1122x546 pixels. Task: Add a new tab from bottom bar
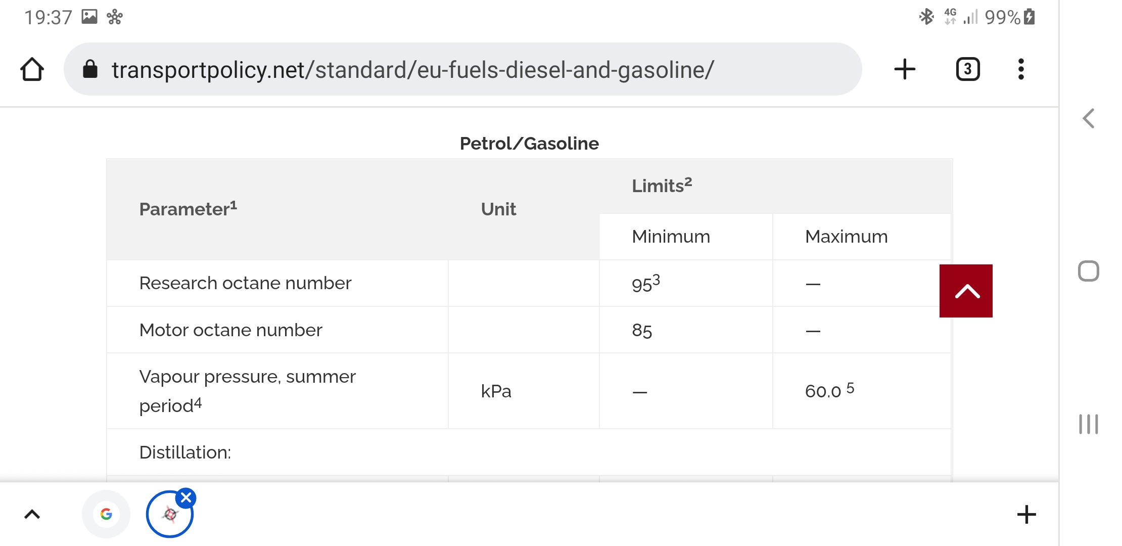click(1026, 515)
